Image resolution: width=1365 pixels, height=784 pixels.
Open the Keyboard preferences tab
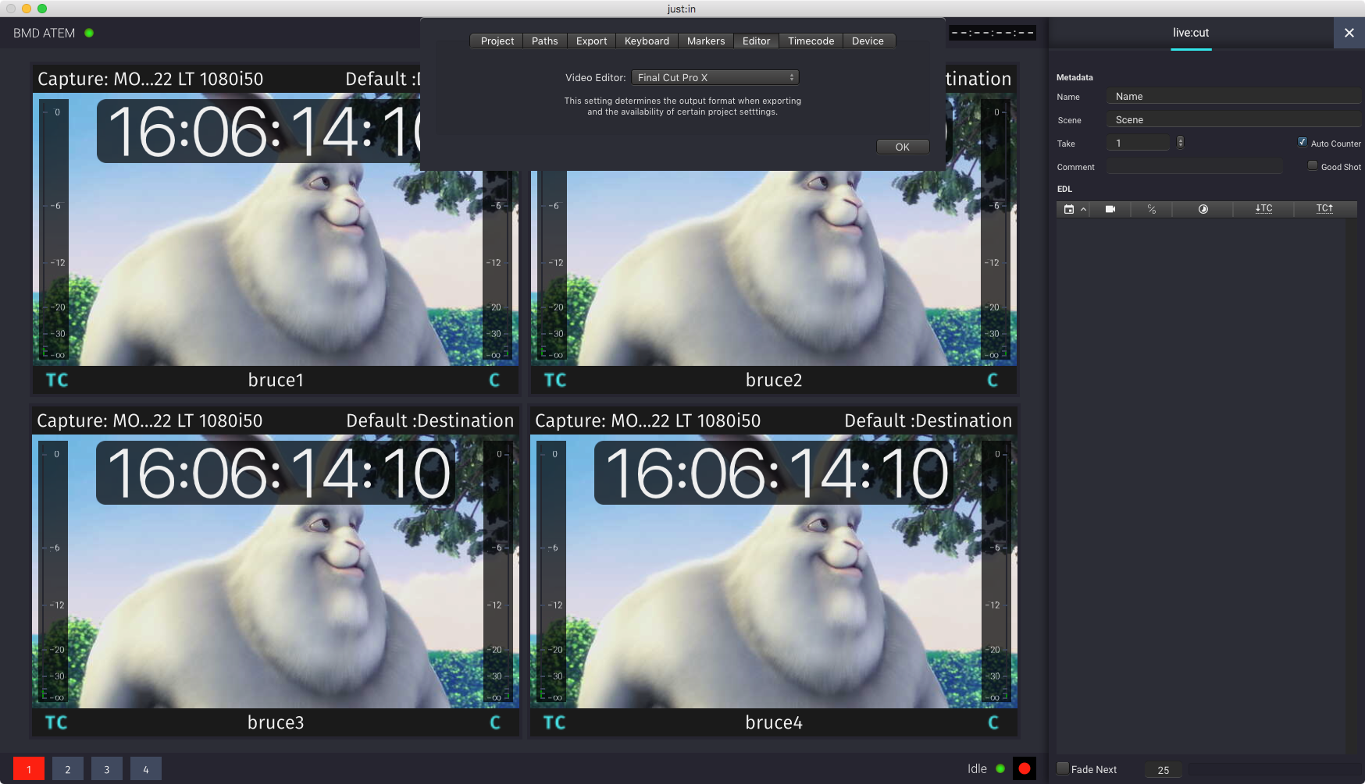[647, 41]
